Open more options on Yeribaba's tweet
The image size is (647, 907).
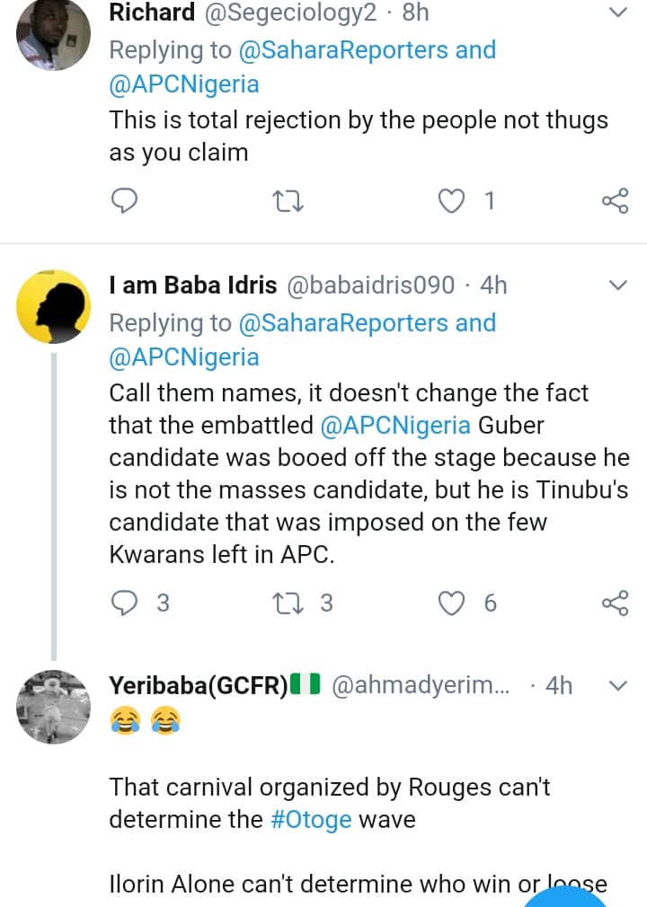619,685
